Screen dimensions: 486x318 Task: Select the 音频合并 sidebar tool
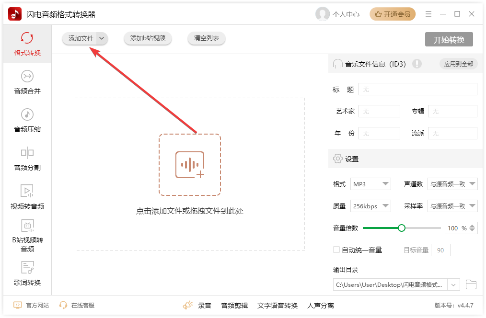coord(27,81)
